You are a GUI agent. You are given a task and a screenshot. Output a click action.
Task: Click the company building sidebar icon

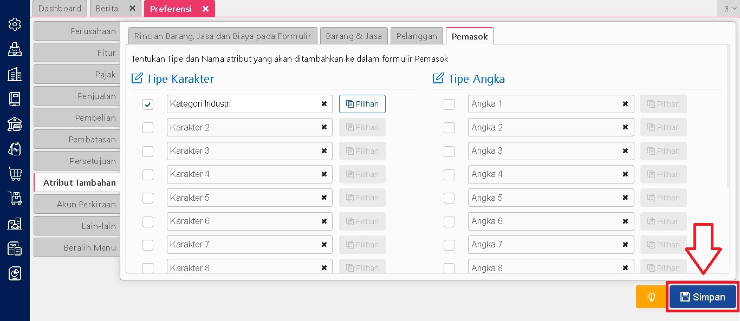15,74
